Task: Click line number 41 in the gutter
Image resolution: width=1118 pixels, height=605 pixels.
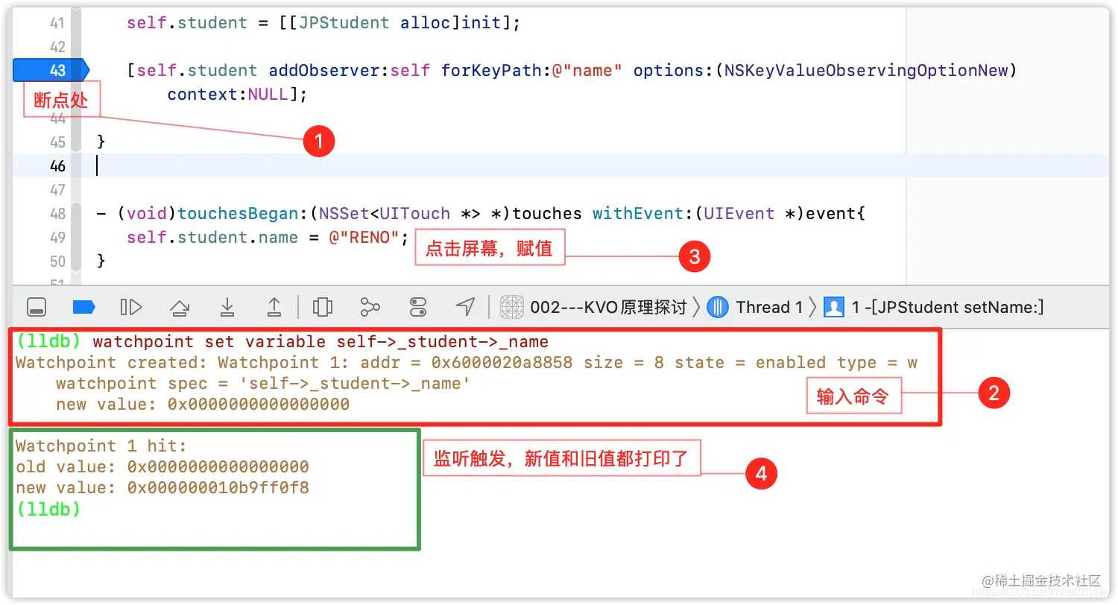Action: (x=57, y=23)
